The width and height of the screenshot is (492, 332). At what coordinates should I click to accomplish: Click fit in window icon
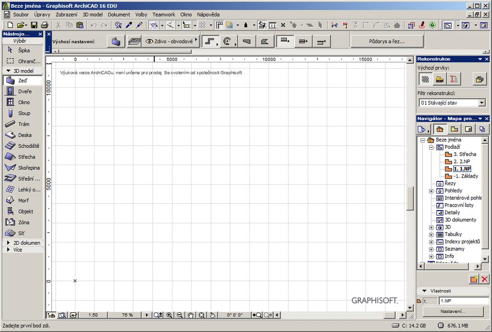click(x=201, y=315)
